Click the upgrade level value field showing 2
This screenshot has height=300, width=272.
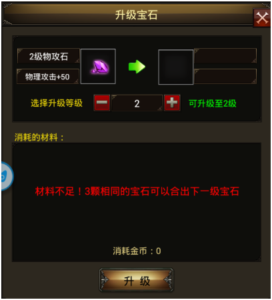(137, 103)
